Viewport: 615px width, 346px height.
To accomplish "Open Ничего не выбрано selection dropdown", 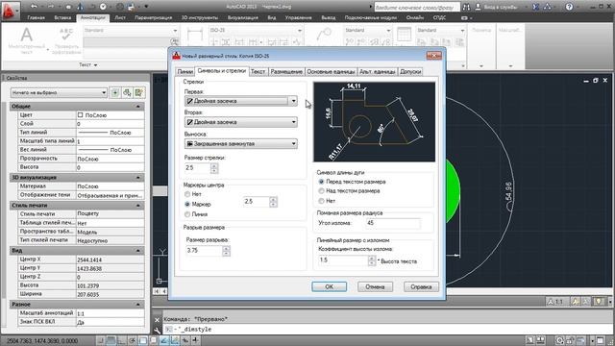I will (59, 92).
